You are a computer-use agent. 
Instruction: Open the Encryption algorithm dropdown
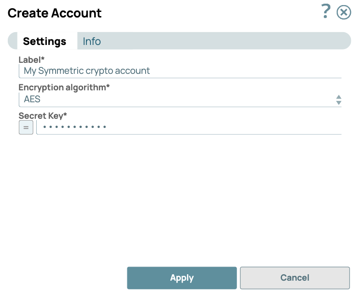(179, 99)
